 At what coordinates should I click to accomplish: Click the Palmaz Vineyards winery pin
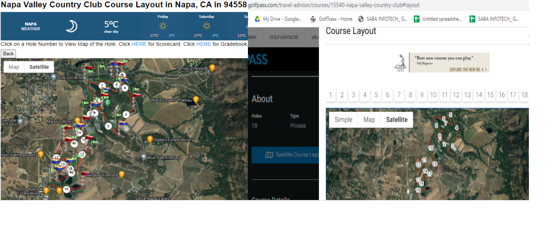[212, 68]
